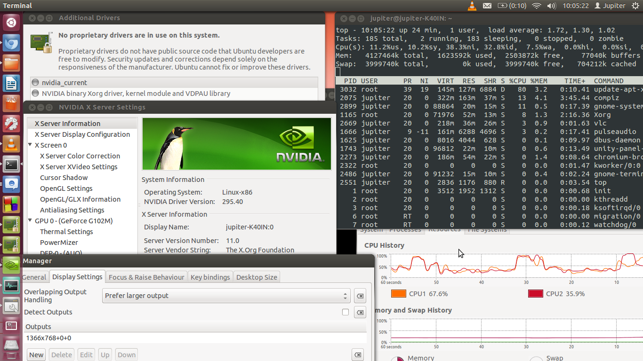Collapse the GPU 0 GeForce G102M node
This screenshot has width=643, height=361.
click(30, 220)
